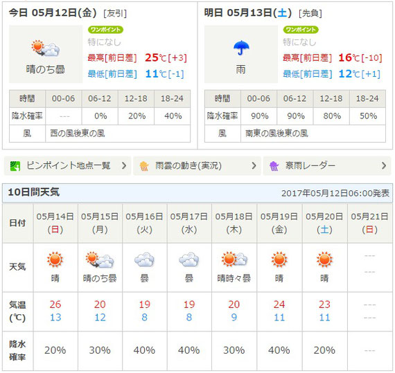Click the cloud icon for 05月17日
The image size is (395, 373).
(x=189, y=260)
